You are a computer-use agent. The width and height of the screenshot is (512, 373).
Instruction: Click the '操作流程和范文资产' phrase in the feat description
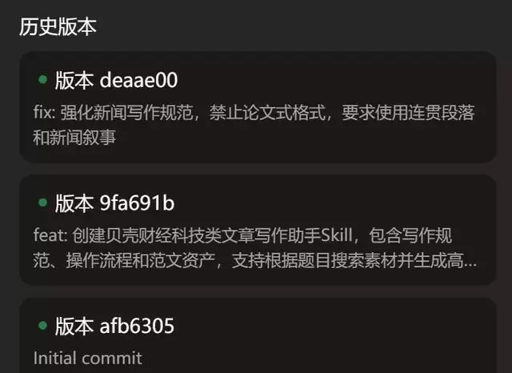(141, 261)
